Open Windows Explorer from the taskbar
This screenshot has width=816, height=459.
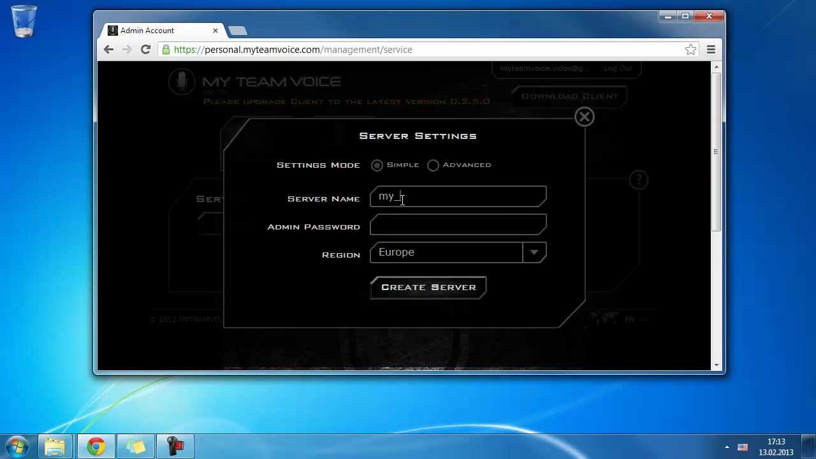coord(55,446)
